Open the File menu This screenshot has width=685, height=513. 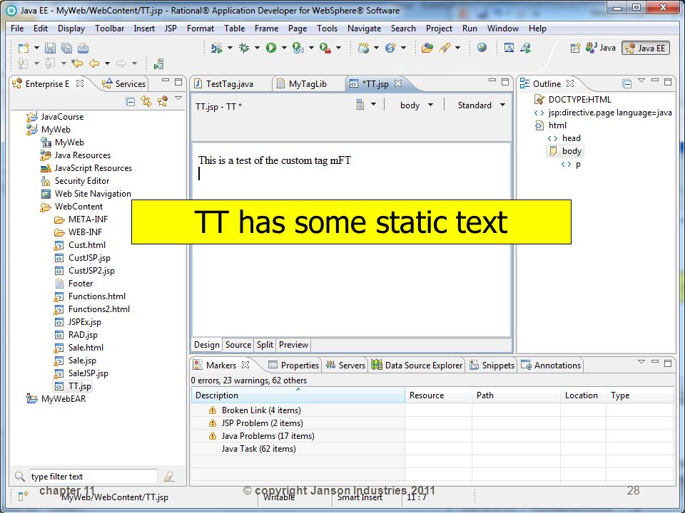(17, 28)
